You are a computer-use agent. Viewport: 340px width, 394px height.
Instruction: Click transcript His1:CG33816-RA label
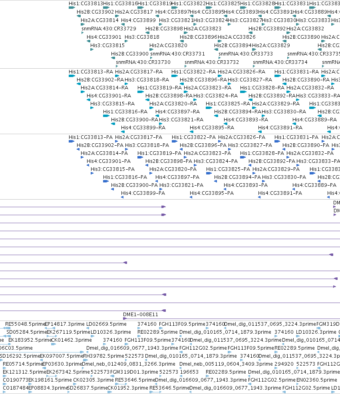click(x=125, y=111)
